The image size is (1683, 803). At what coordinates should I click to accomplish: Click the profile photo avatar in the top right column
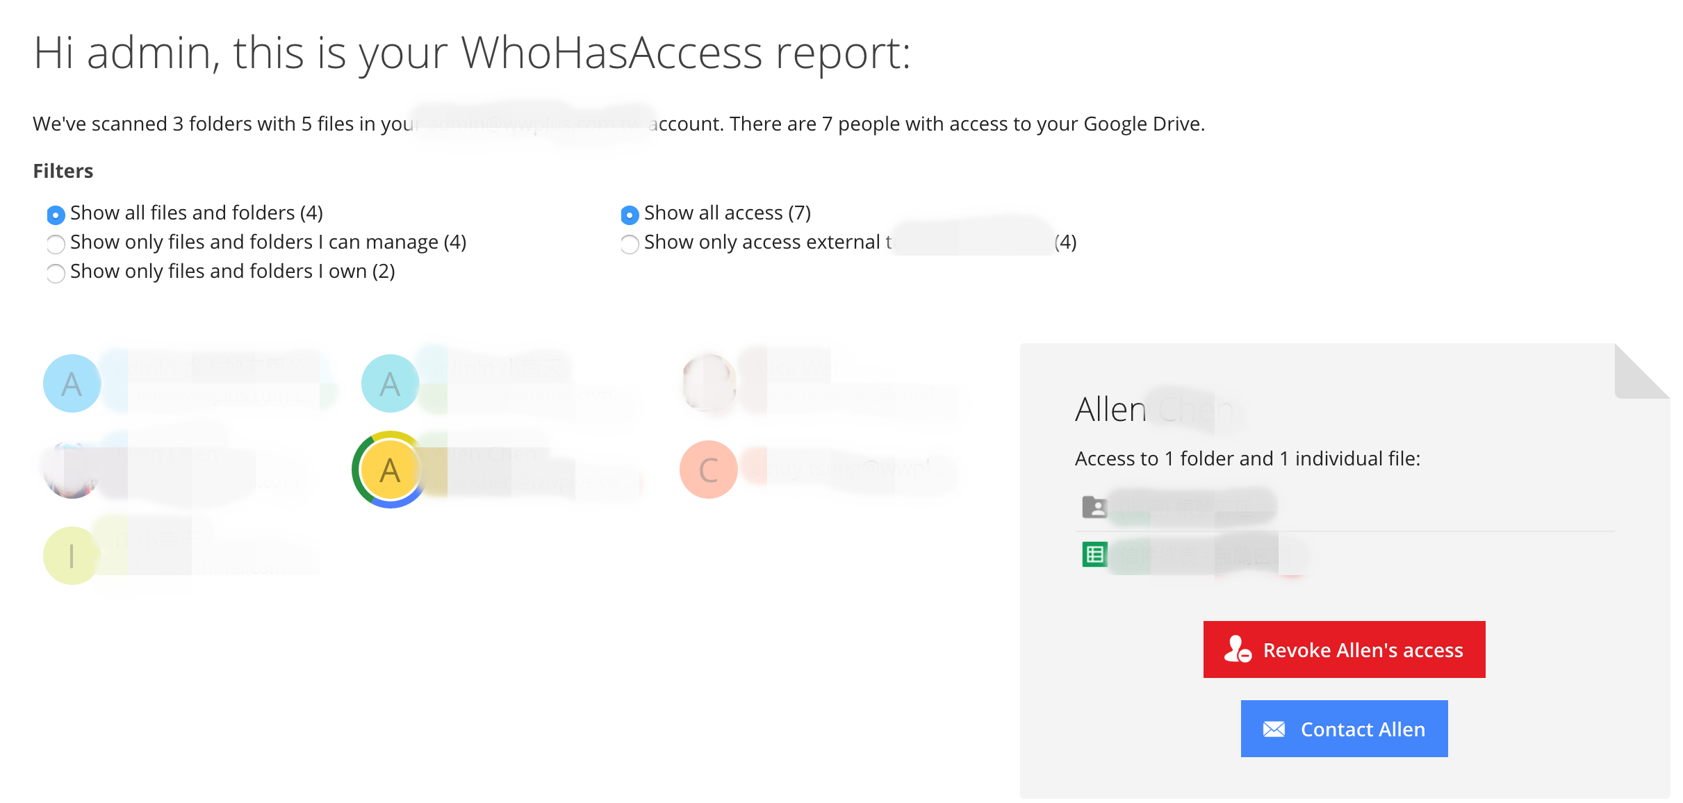[x=708, y=382]
